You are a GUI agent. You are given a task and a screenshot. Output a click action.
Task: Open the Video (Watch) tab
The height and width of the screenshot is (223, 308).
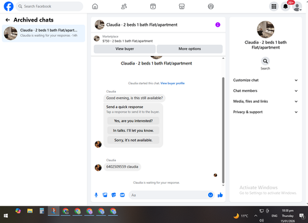click(x=153, y=6)
